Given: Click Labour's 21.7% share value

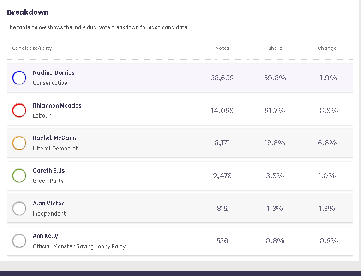Looking at the screenshot, I should click(275, 111).
